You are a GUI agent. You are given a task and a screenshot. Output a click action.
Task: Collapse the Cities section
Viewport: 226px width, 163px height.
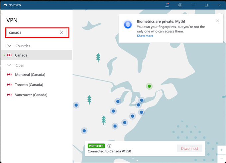coord(9,65)
